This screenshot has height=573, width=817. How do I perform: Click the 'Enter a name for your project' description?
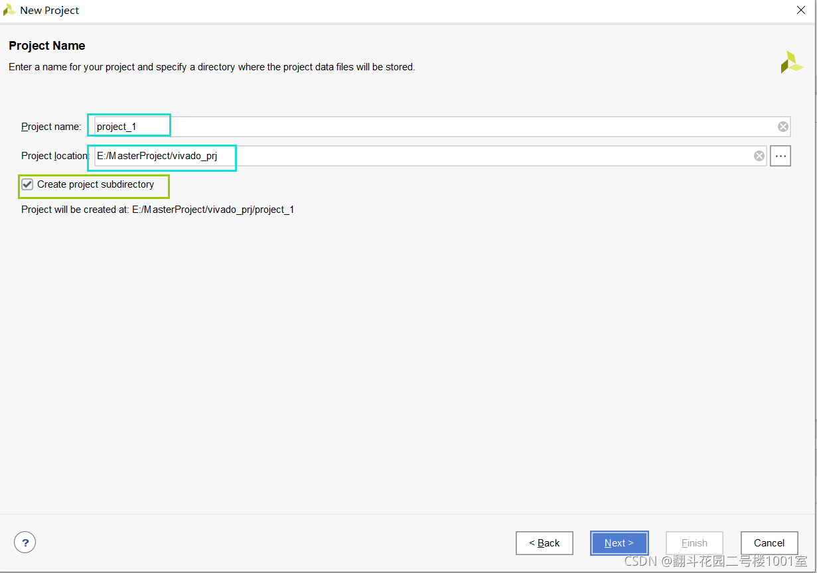[x=212, y=67]
